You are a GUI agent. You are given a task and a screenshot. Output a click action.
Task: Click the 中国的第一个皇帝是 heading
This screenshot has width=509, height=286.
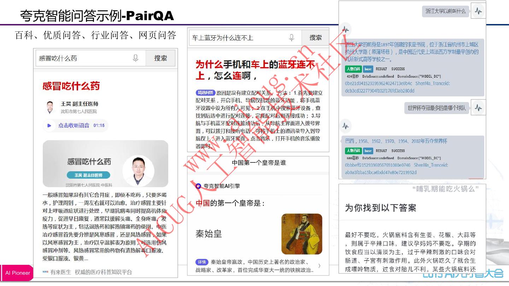(230, 203)
